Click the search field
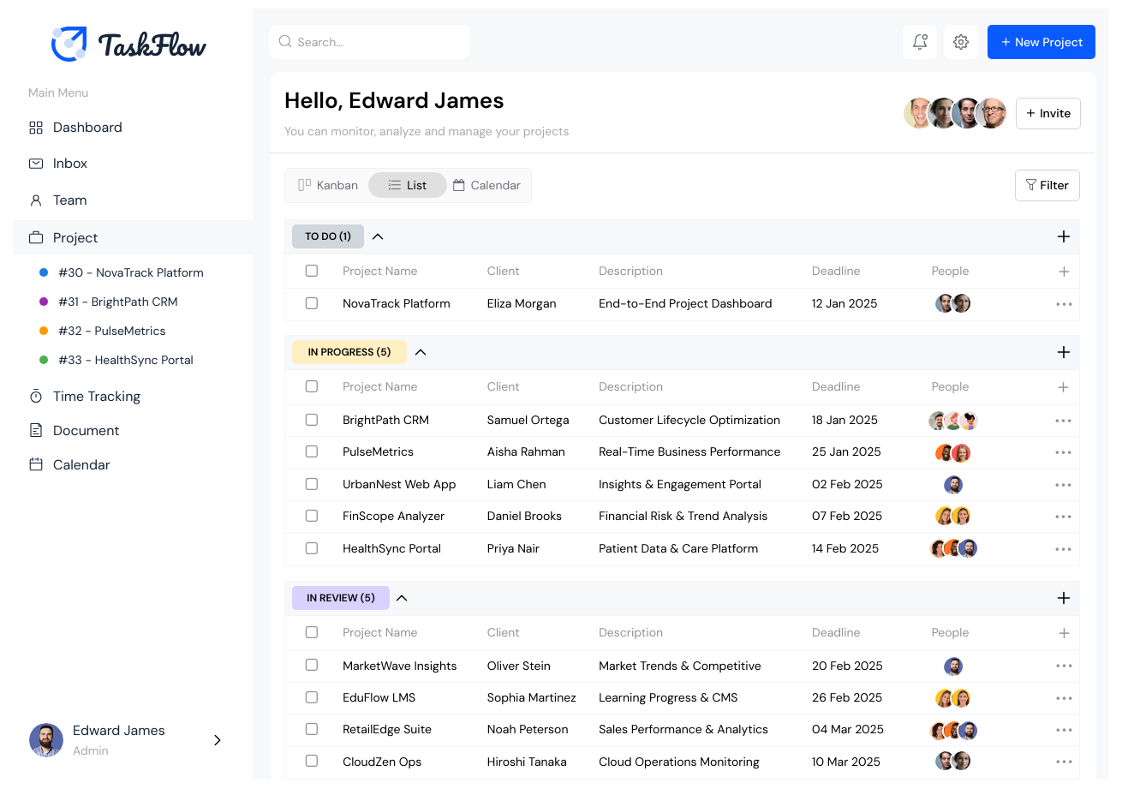The height and width of the screenshot is (789, 1122). coord(369,41)
